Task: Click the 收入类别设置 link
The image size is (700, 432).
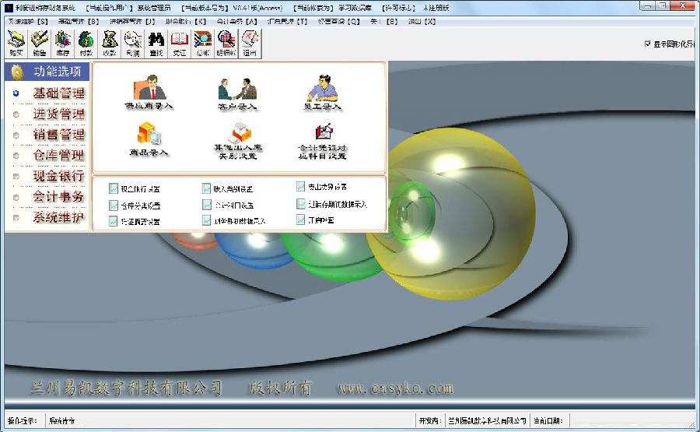Action: pyautogui.click(x=233, y=188)
